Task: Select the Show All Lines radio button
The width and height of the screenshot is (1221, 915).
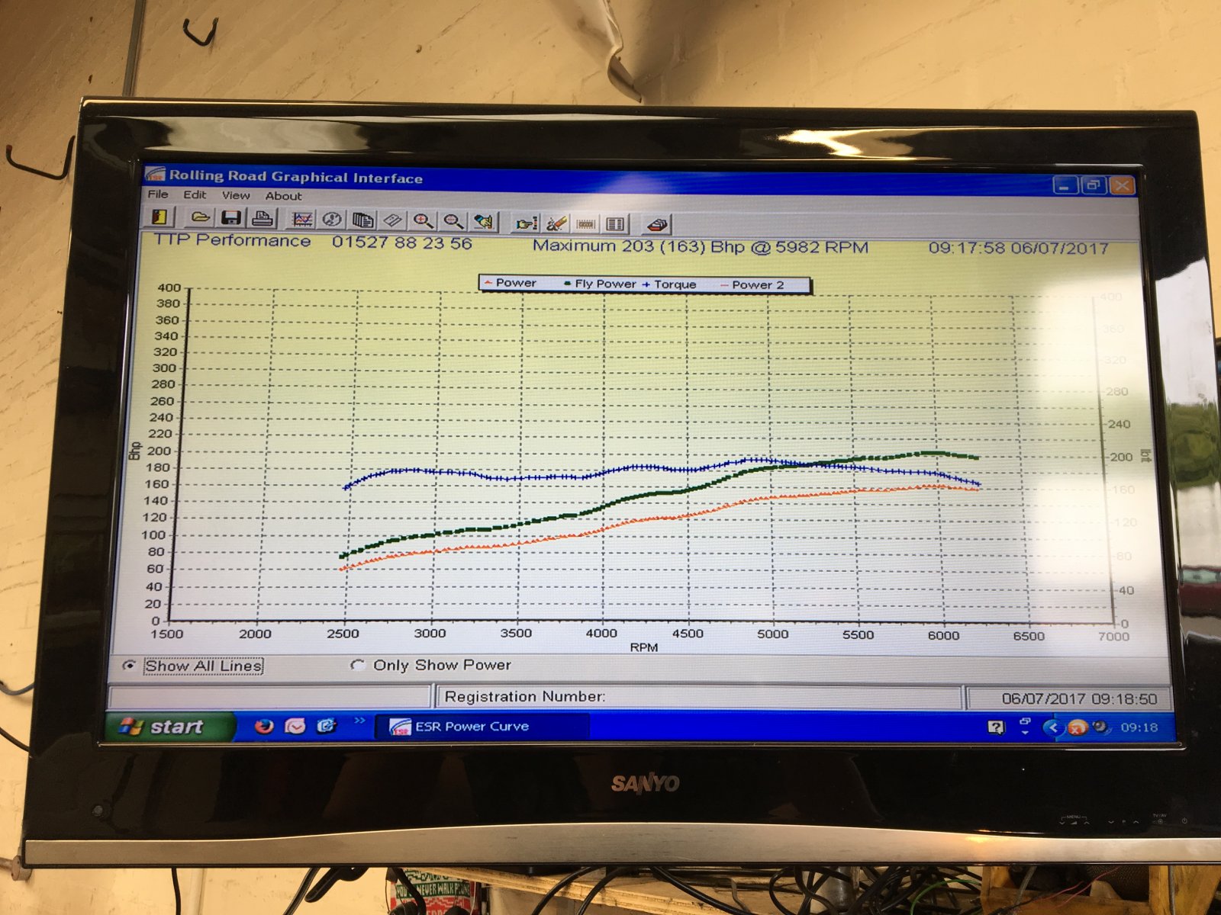Action: [130, 666]
